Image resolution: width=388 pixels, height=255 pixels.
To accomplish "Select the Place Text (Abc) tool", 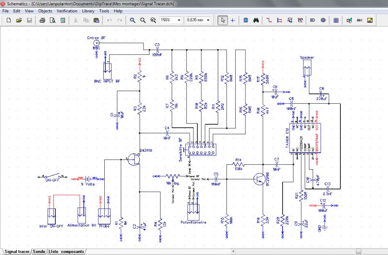I will tap(359, 20).
